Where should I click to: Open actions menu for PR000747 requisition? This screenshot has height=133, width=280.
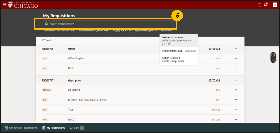tap(235, 80)
